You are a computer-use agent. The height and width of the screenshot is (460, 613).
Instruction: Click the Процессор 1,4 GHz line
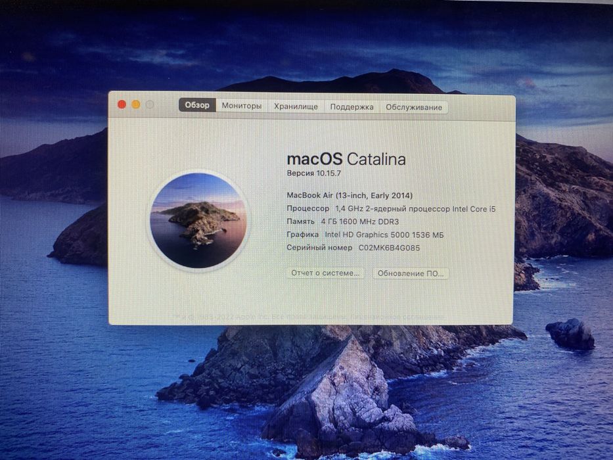pos(391,209)
